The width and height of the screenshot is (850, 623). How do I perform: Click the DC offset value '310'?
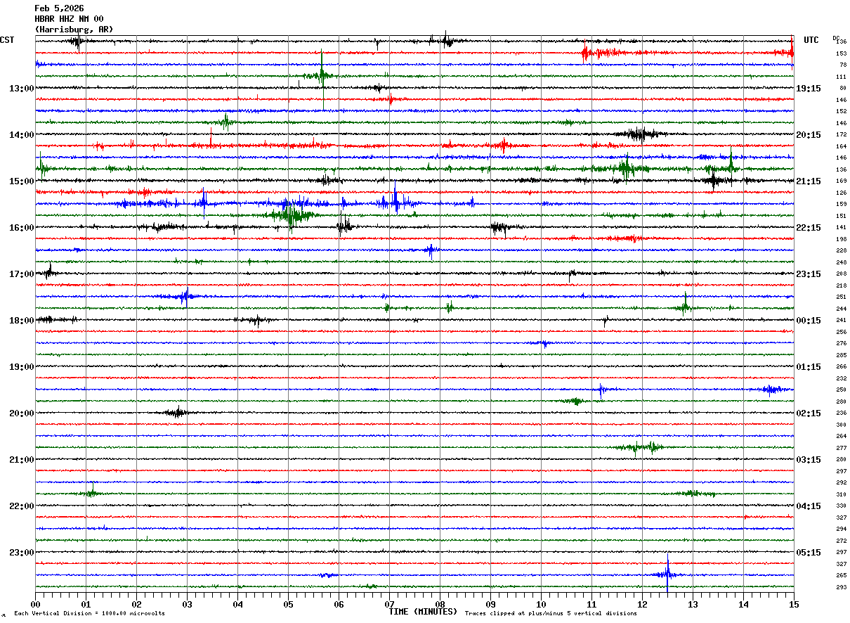point(841,495)
